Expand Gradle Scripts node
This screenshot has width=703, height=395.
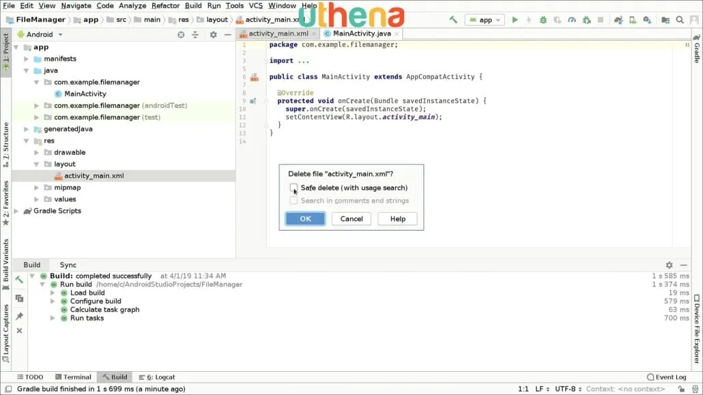click(x=16, y=211)
